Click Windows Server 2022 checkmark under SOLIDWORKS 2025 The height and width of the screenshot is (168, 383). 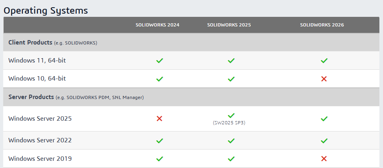(x=231, y=141)
